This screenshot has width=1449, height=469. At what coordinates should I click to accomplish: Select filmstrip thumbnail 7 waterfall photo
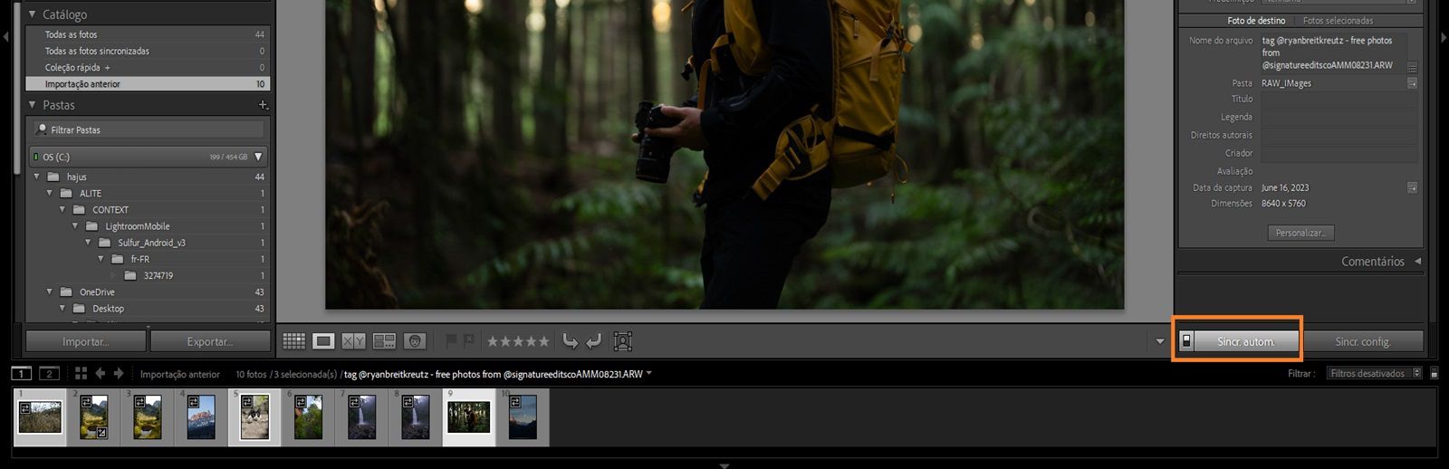(x=361, y=416)
